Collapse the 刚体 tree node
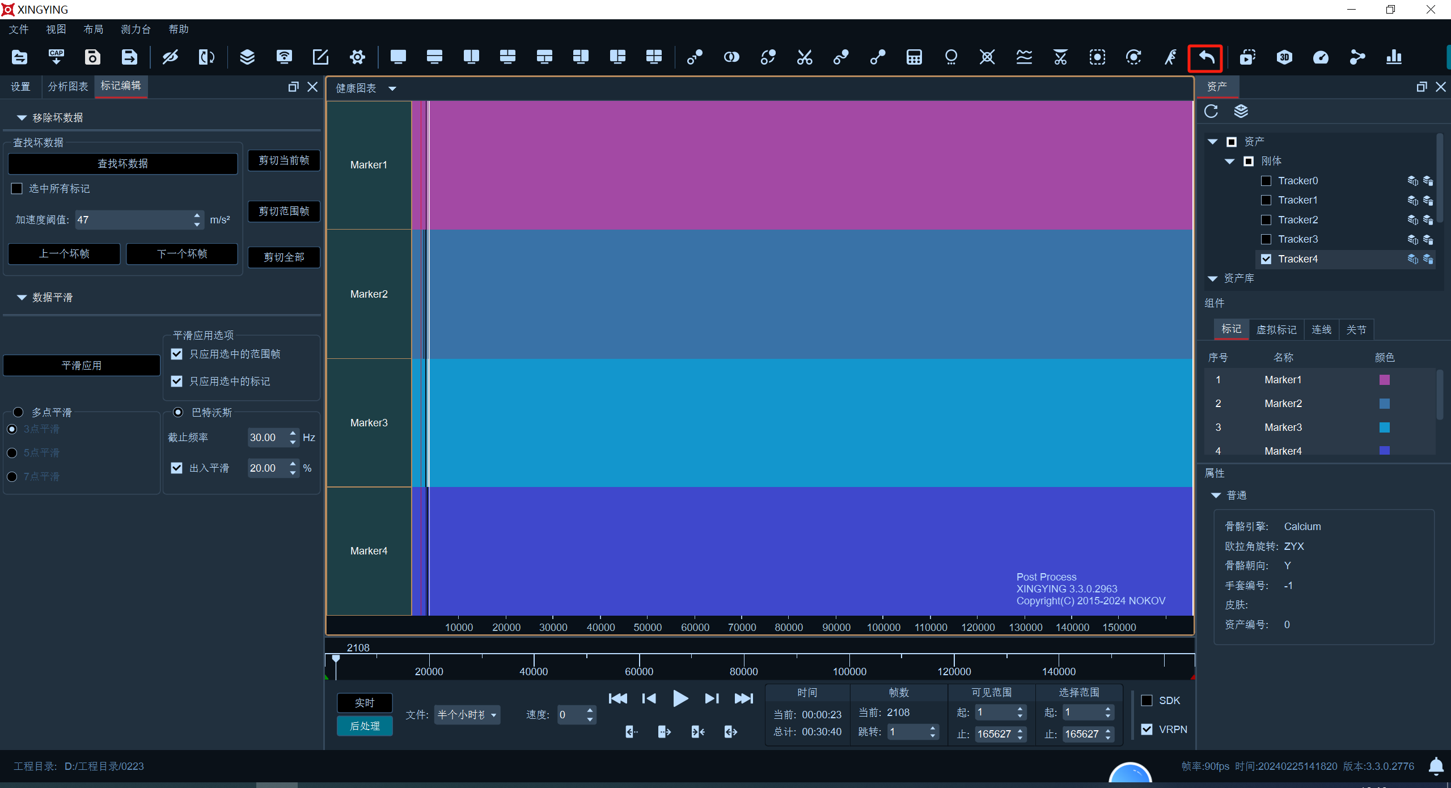Viewport: 1451px width, 788px height. point(1229,162)
